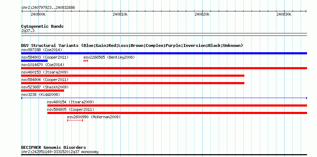
Task: Select the thin blue nsv3238 span line
Action: (x=164, y=98)
